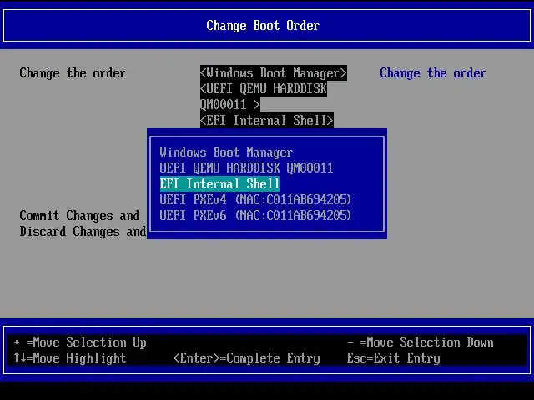Screen dimensions: 534x400
Task: Select UEFI PXEv4 network boot entry
Action: pyautogui.click(x=255, y=200)
